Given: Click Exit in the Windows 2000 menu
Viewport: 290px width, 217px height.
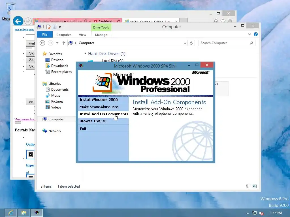Looking at the screenshot, I should pyautogui.click(x=103, y=129).
